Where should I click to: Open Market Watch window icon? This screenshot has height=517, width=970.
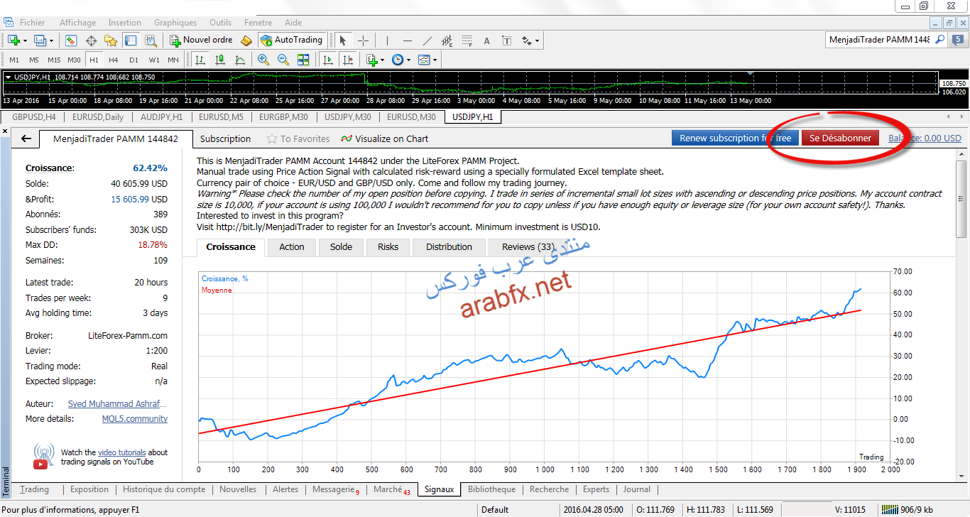point(71,40)
